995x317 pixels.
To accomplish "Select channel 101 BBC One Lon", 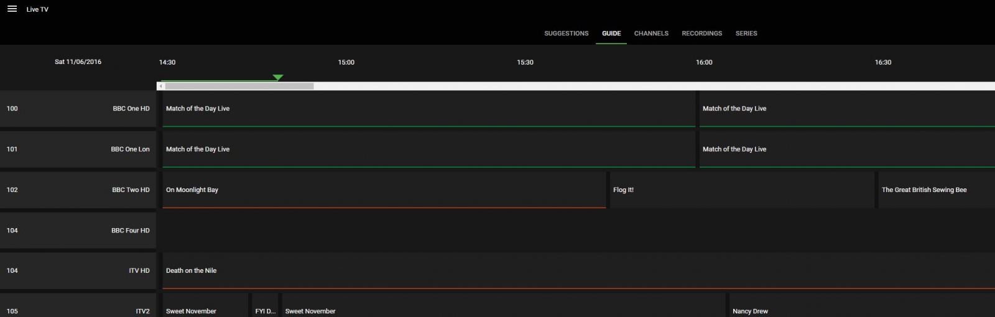I will 78,149.
